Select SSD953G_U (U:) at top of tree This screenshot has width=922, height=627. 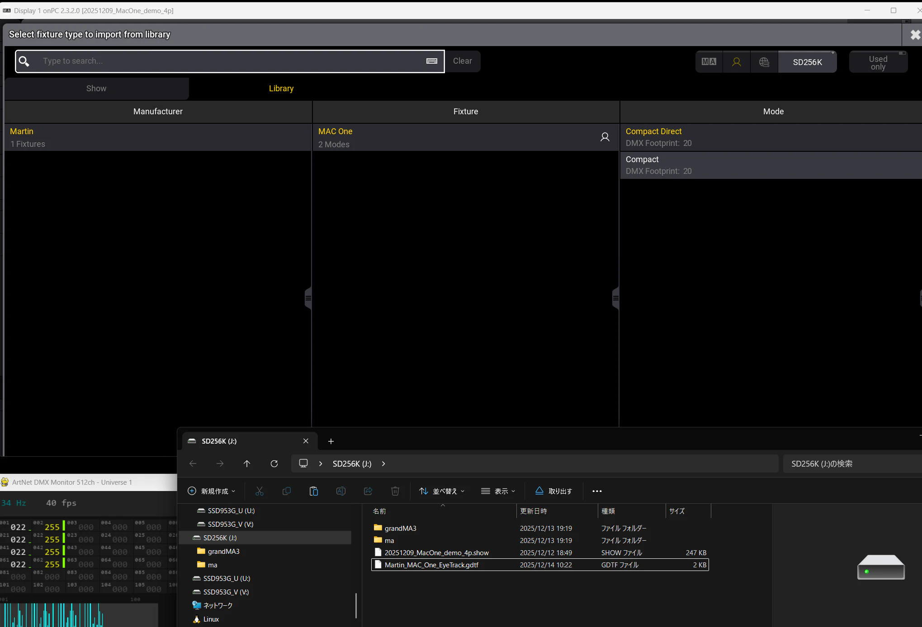tap(231, 510)
